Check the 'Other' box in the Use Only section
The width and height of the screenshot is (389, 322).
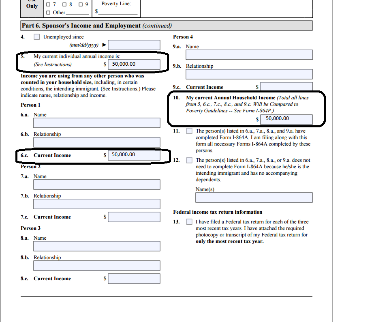(x=48, y=13)
